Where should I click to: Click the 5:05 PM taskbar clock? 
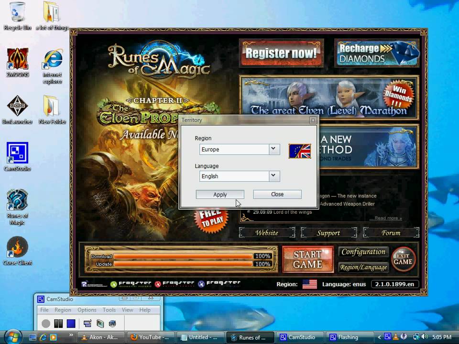click(x=441, y=337)
